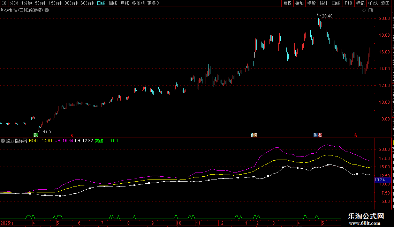Click the red $ marker near May

356,136
